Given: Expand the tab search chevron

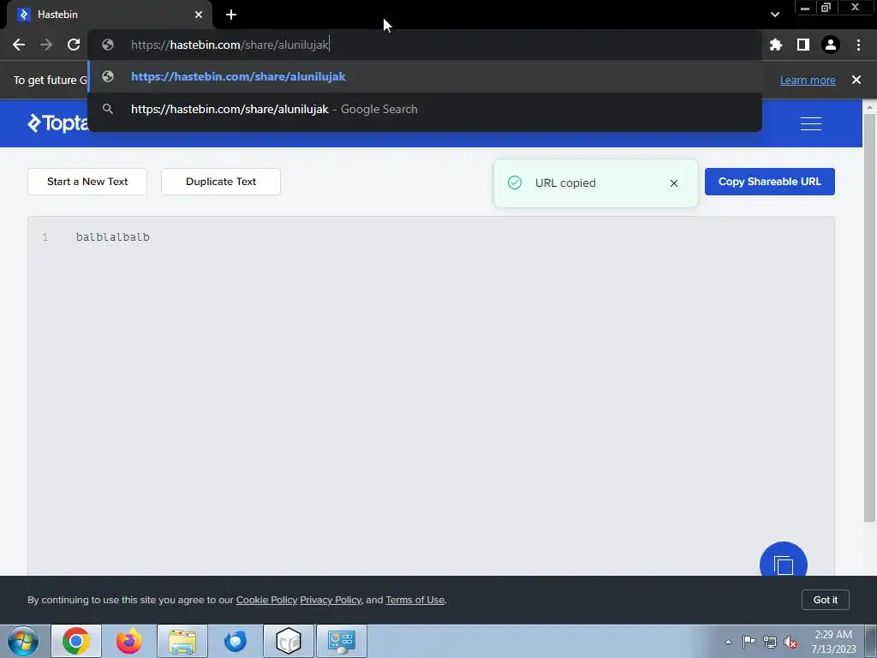Looking at the screenshot, I should pos(774,15).
